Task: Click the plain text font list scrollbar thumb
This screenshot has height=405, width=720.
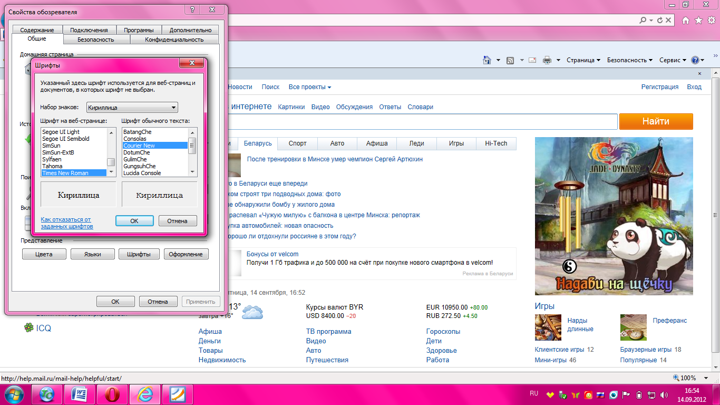Action: coord(192,146)
